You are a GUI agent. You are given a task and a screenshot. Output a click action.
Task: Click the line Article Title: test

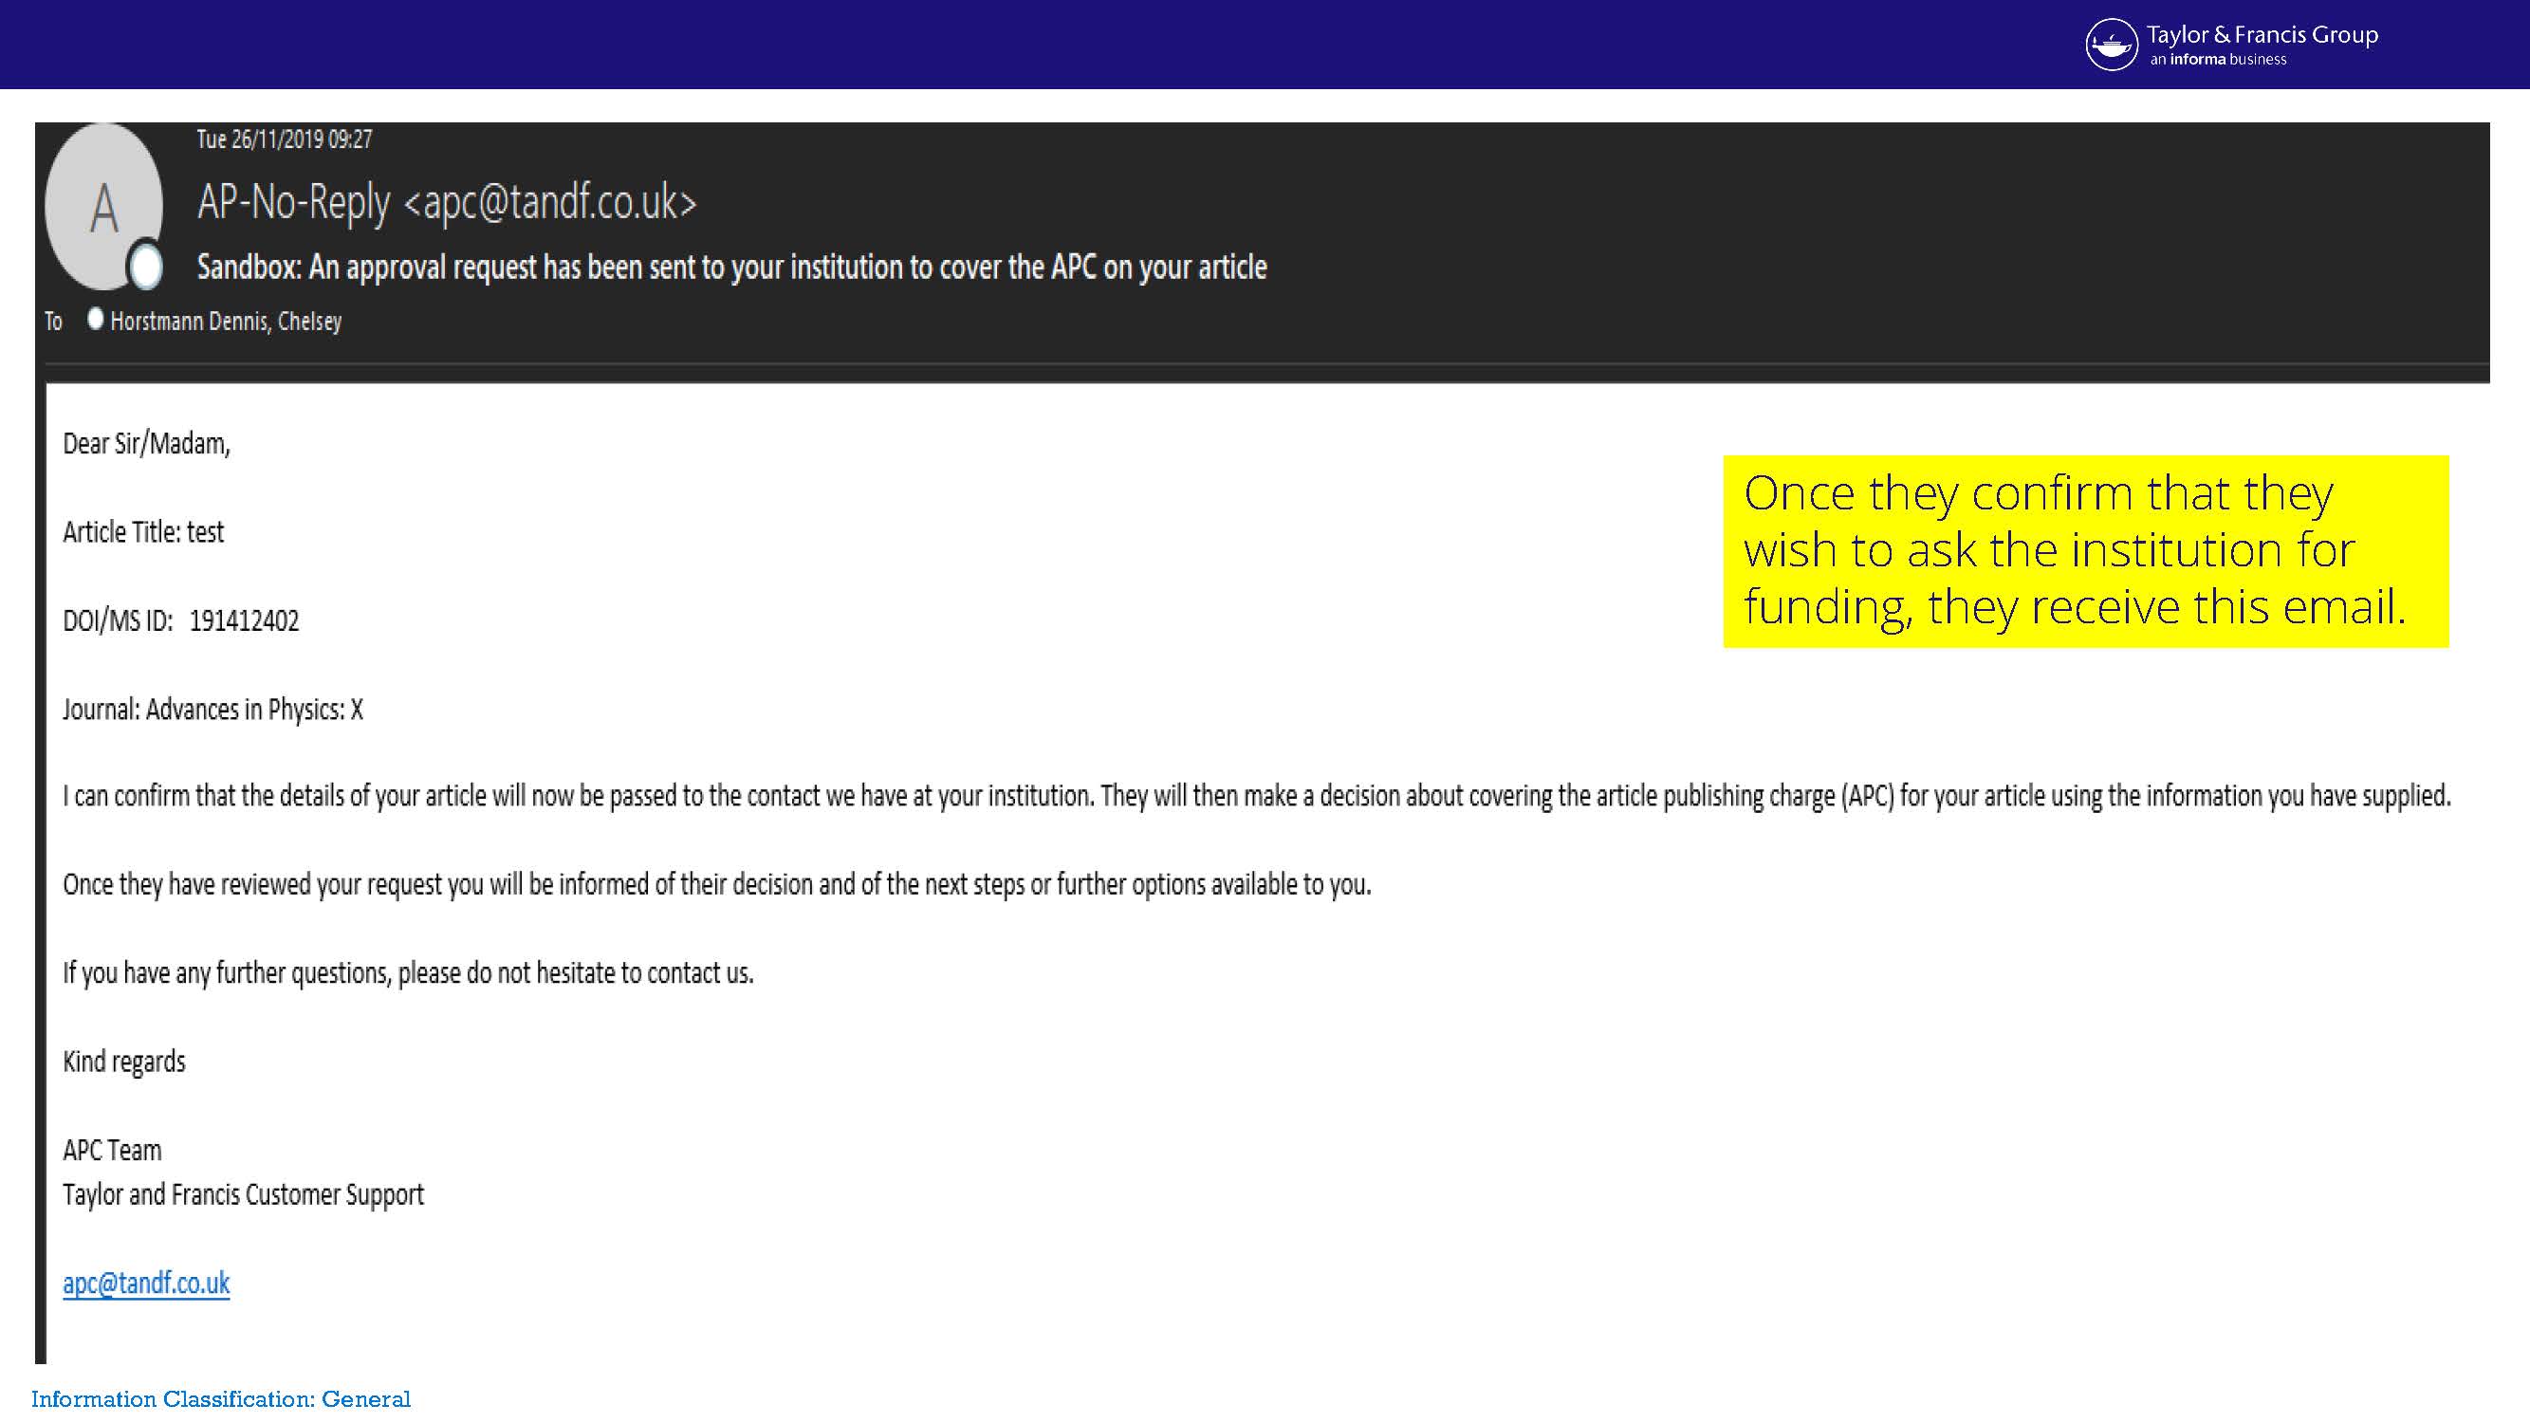[x=143, y=532]
